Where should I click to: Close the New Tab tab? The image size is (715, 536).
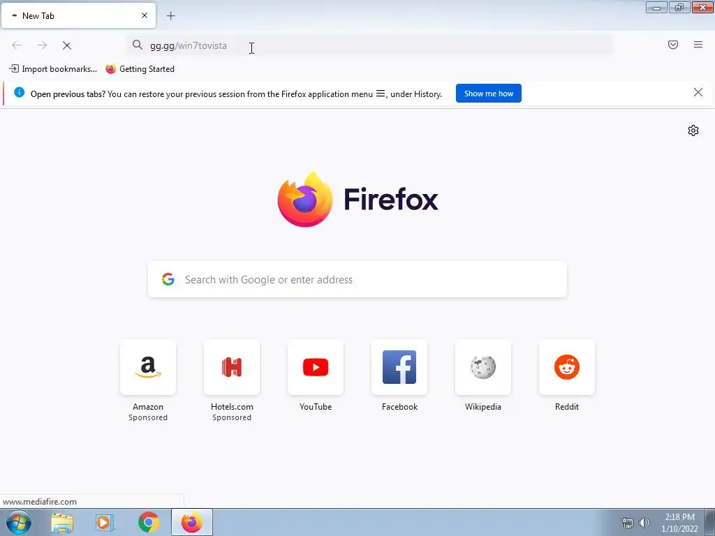point(145,15)
